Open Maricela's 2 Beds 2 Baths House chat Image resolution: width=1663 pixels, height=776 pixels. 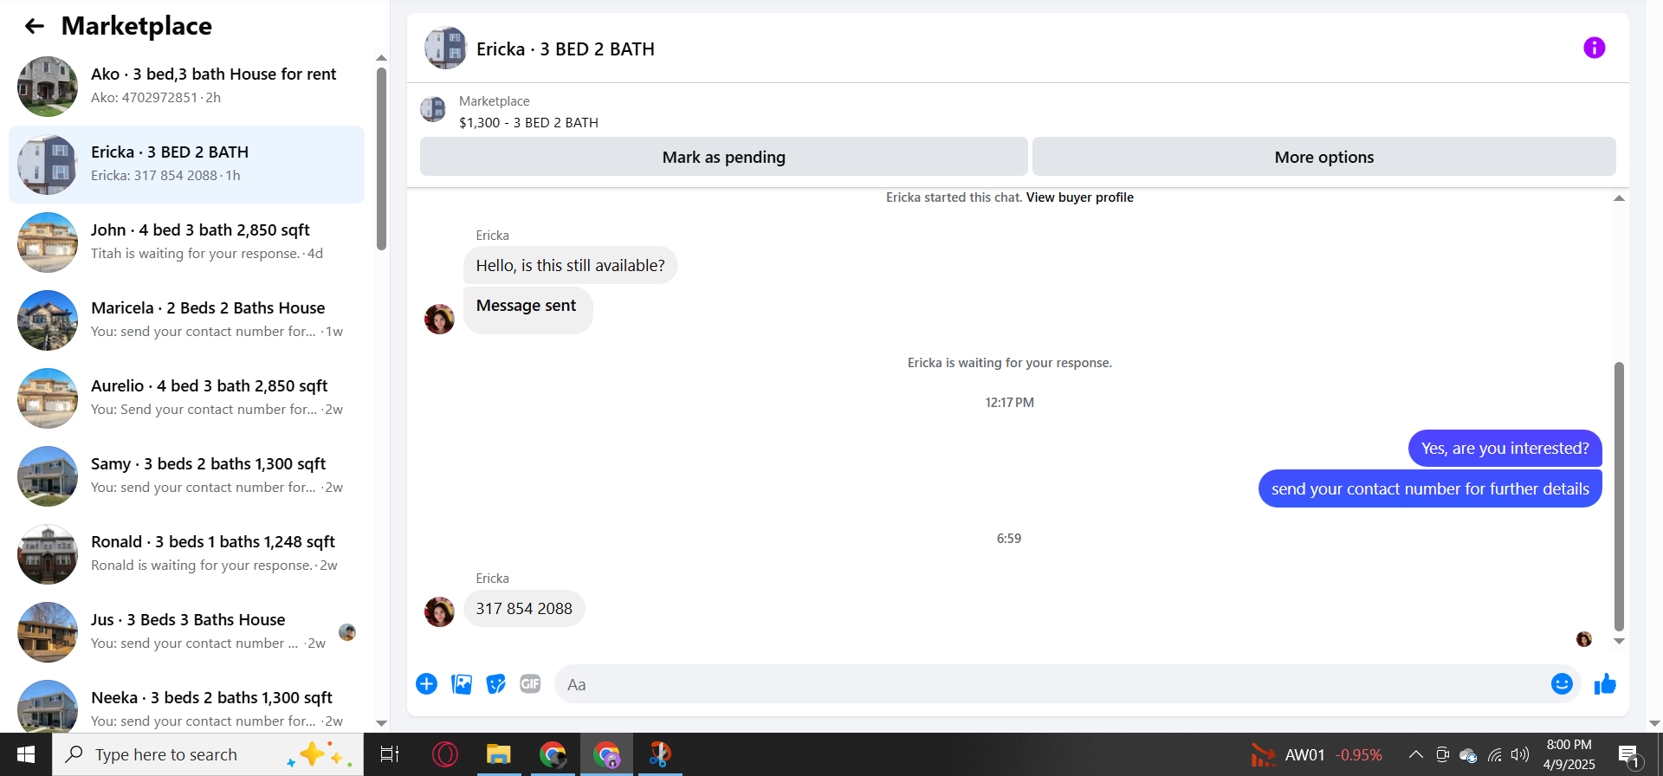186,320
